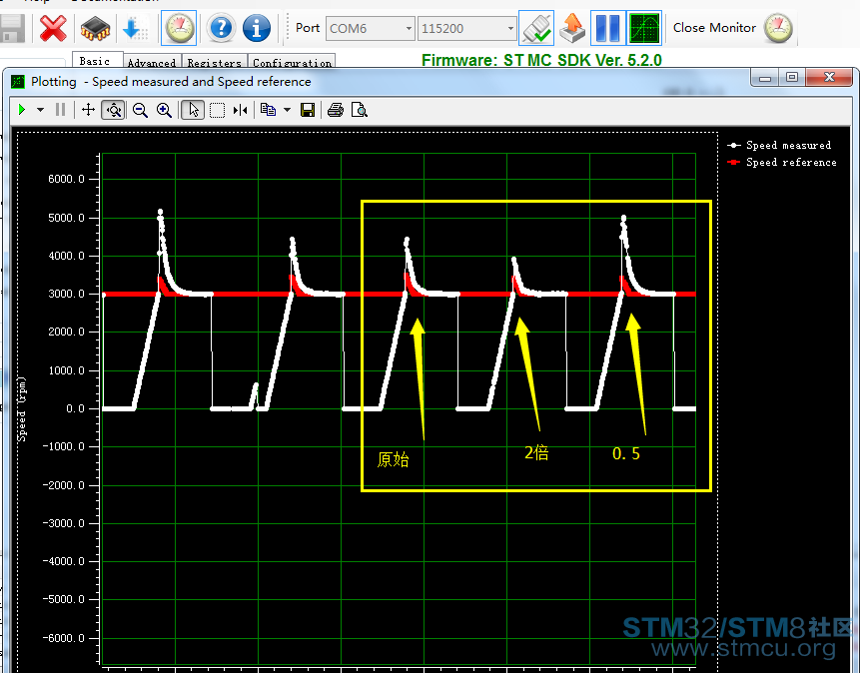The image size is (860, 673).
Task: Save the plot with floppy icon
Action: click(308, 110)
